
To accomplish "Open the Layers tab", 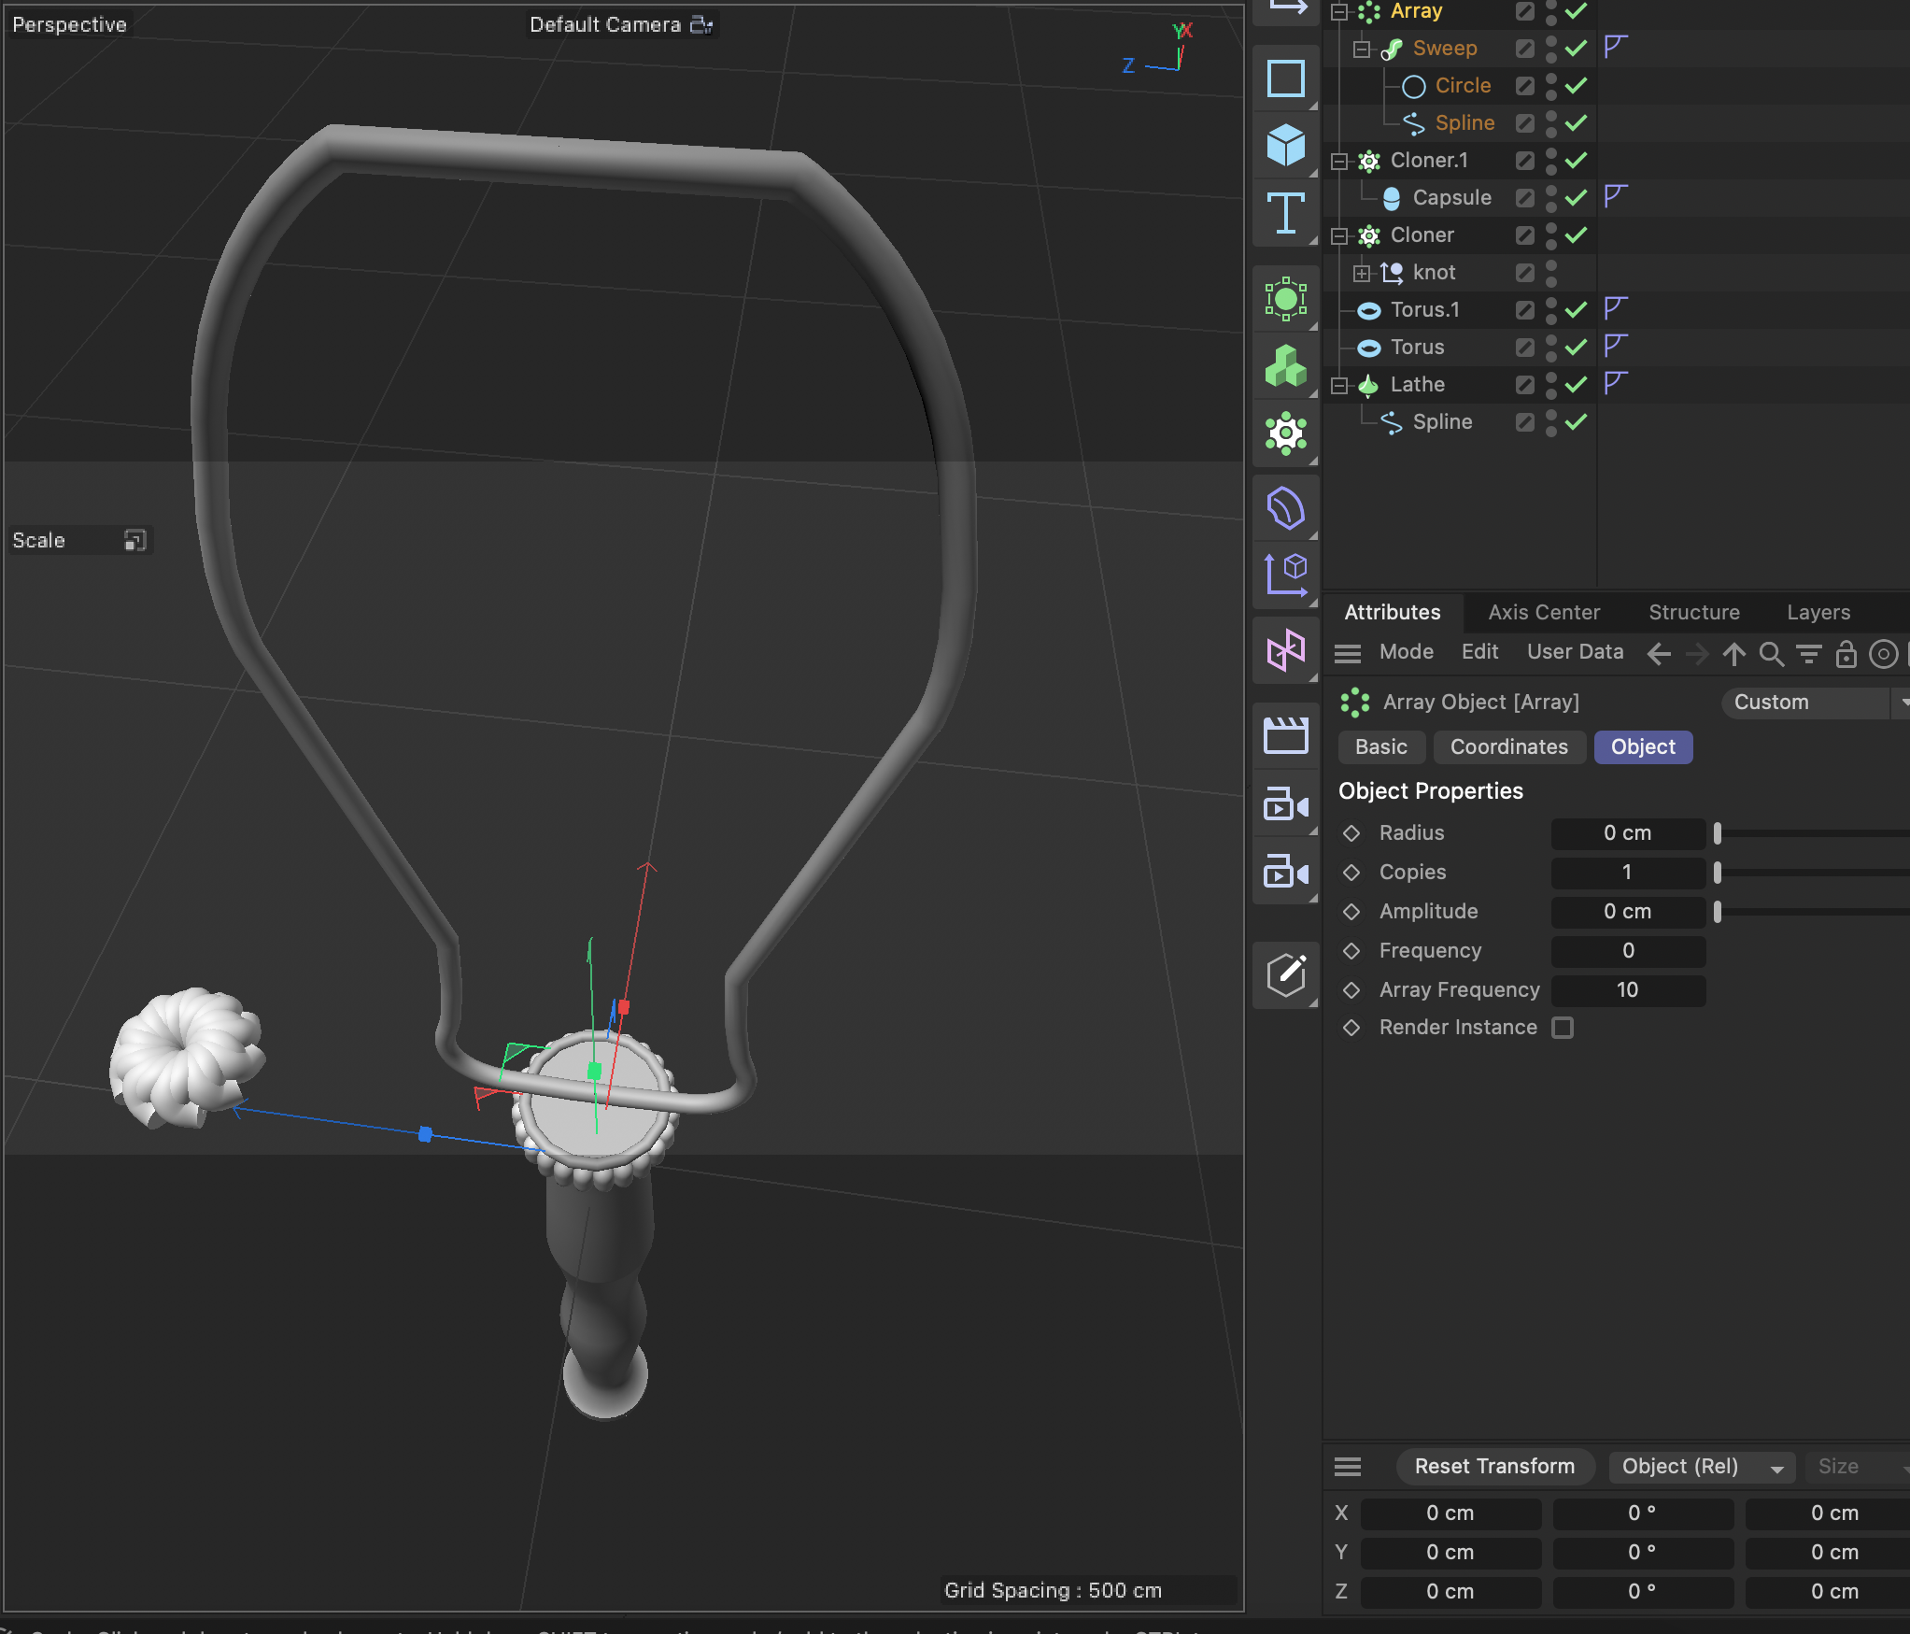I will pos(1818,612).
